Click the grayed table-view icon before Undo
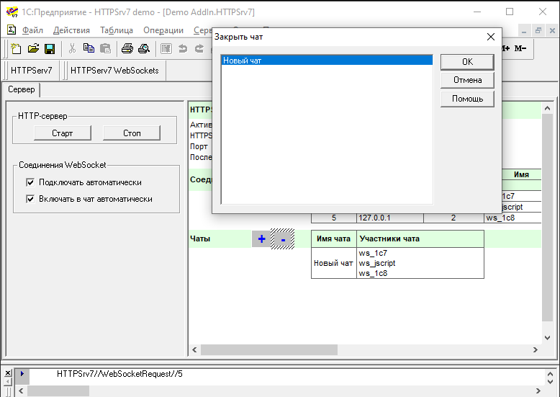 (x=166, y=49)
